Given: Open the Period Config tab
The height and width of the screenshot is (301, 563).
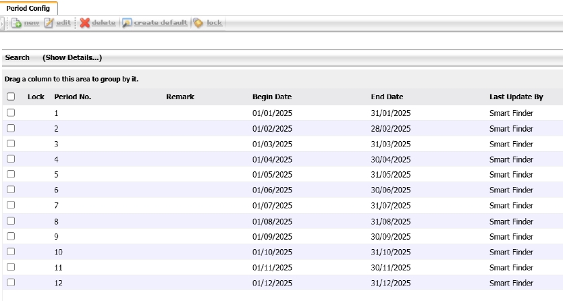Looking at the screenshot, I should click(28, 8).
